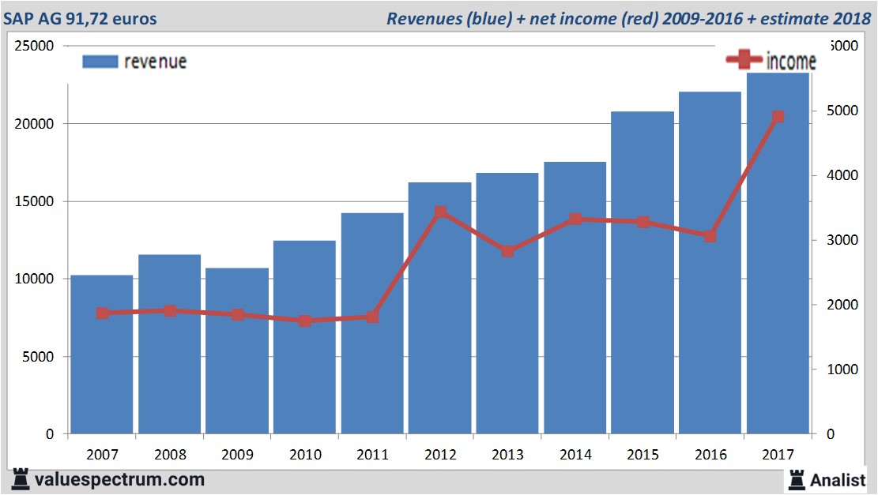
Task: Select the "3000" income axis label
Action: click(x=842, y=240)
